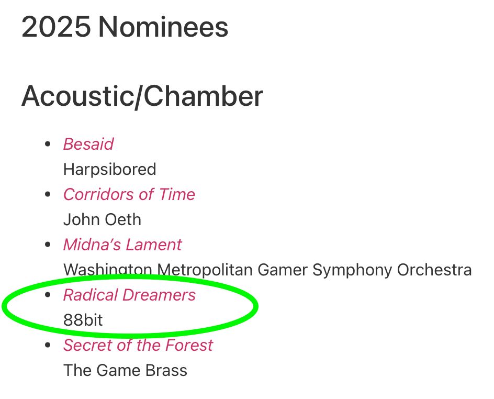Click the Washington Metropolitan Gamer Symphony Orchestra text

(267, 270)
